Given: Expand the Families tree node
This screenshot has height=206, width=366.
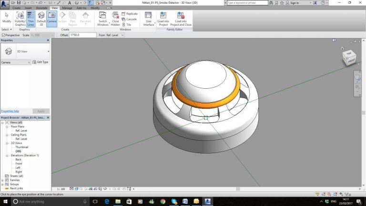Looking at the screenshot, I should (x=2, y=180).
